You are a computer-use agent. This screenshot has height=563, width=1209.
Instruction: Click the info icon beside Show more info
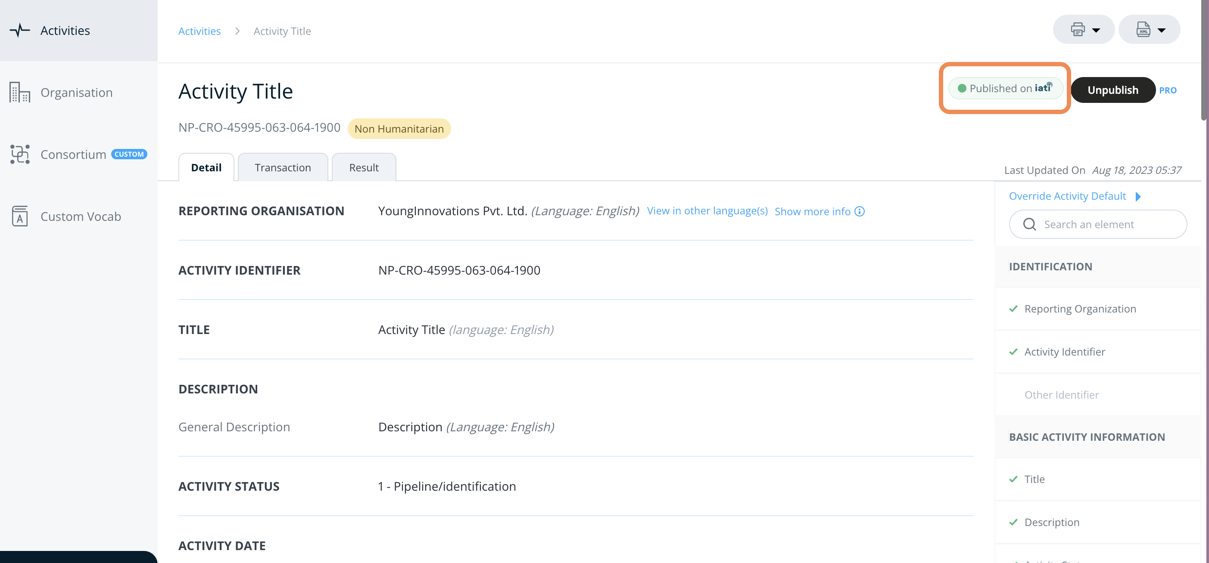(859, 211)
